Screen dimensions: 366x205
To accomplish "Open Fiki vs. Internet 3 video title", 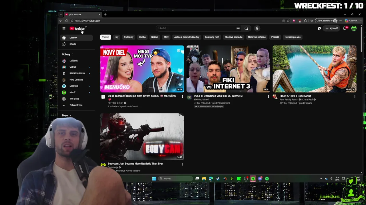I will tap(218, 96).
